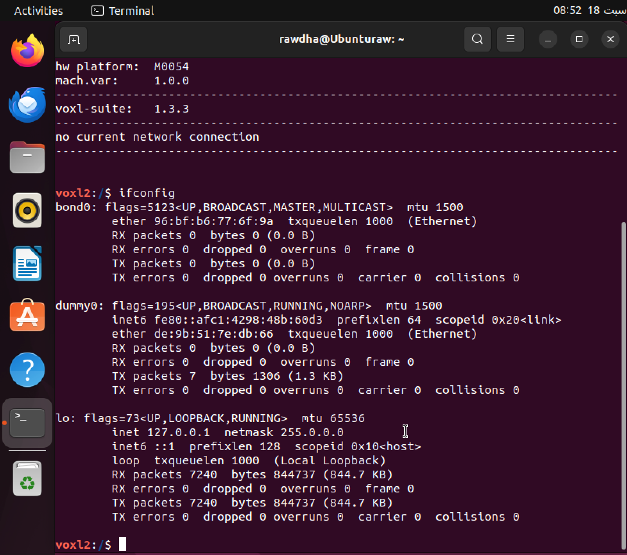Viewport: 627px width, 555px height.
Task: Select the Terminal icon in the dock
Action: [27, 423]
